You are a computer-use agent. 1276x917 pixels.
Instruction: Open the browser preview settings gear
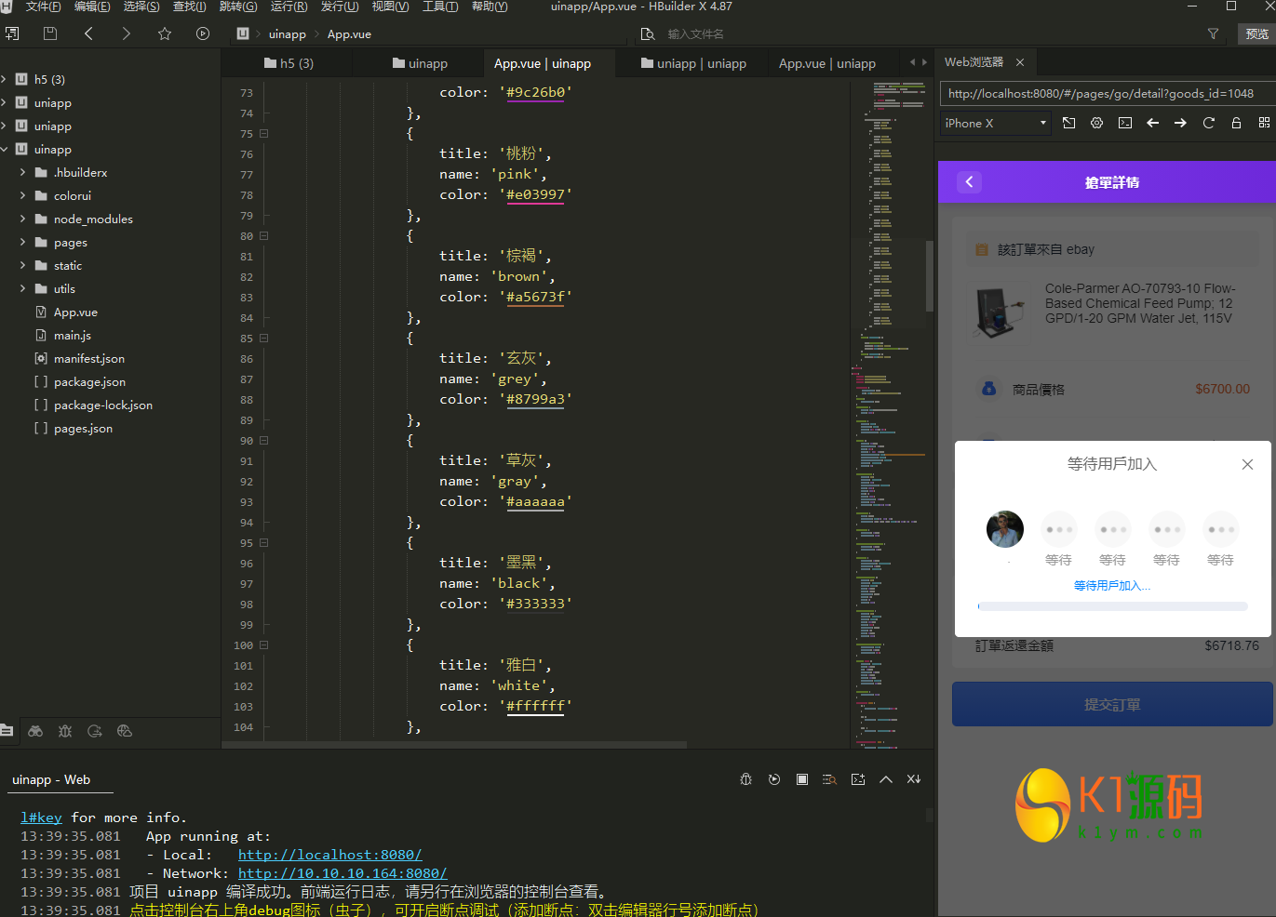coord(1096,123)
